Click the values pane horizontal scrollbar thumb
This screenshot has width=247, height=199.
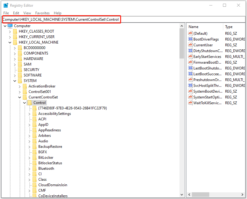pos(200,195)
